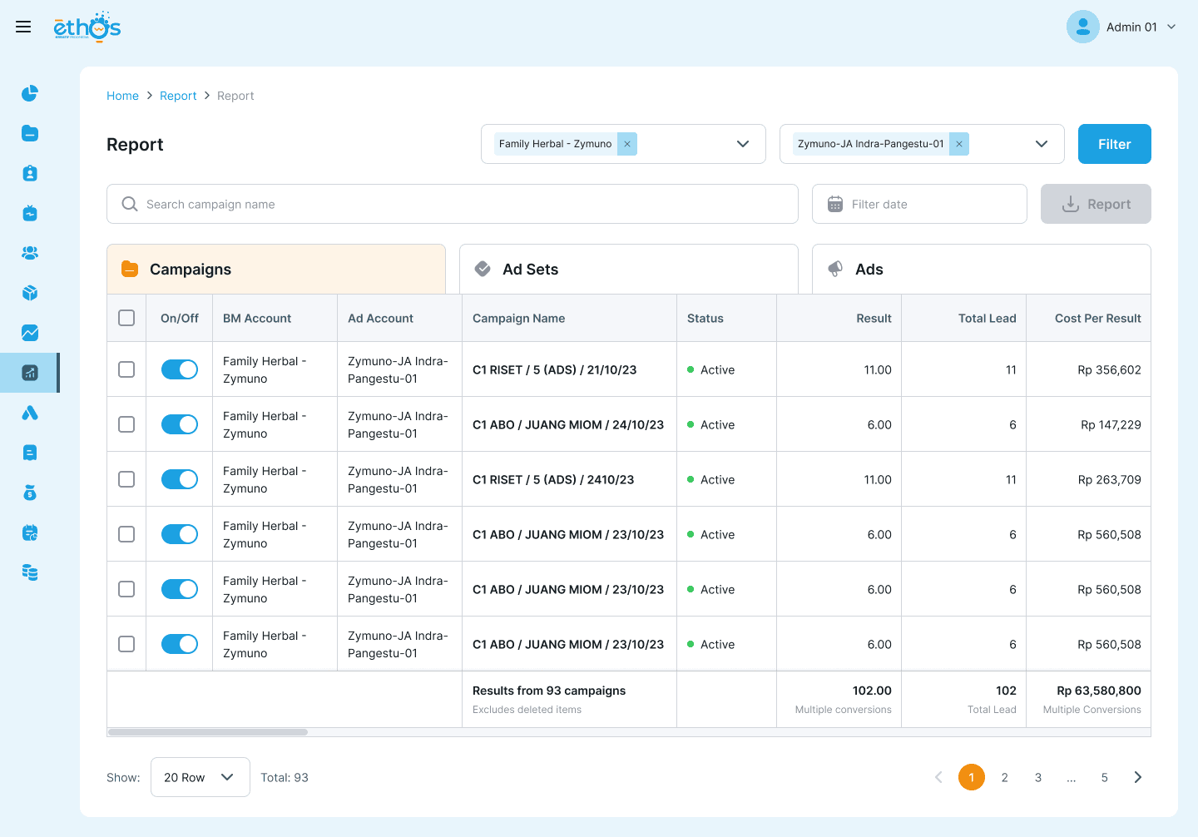Open the line chart sidebar icon
The height and width of the screenshot is (837, 1198).
[30, 333]
